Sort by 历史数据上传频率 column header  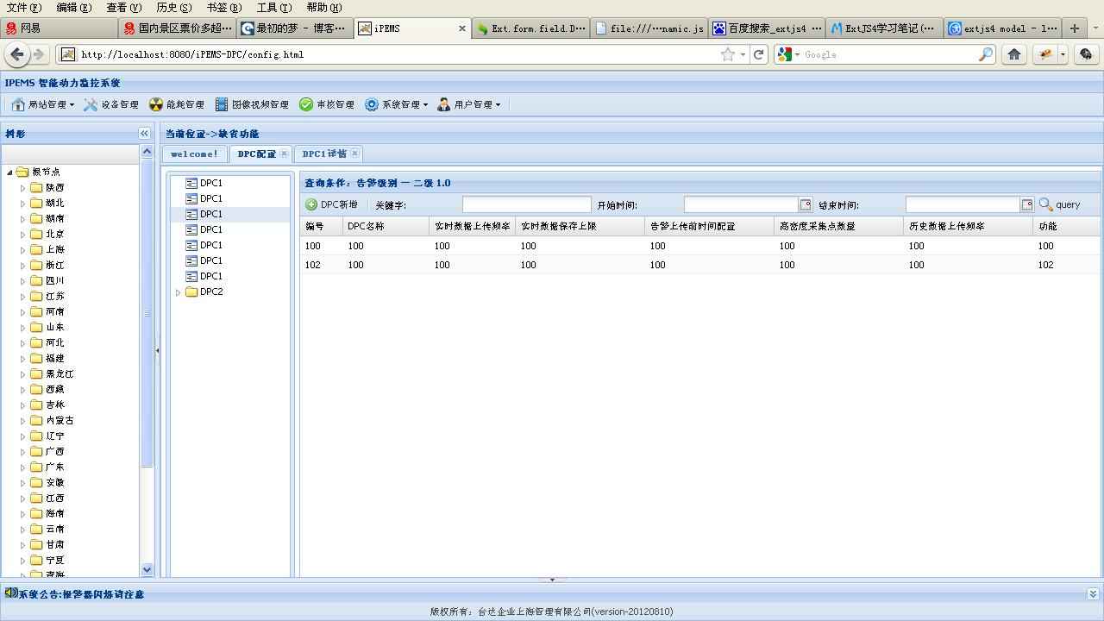coord(968,226)
